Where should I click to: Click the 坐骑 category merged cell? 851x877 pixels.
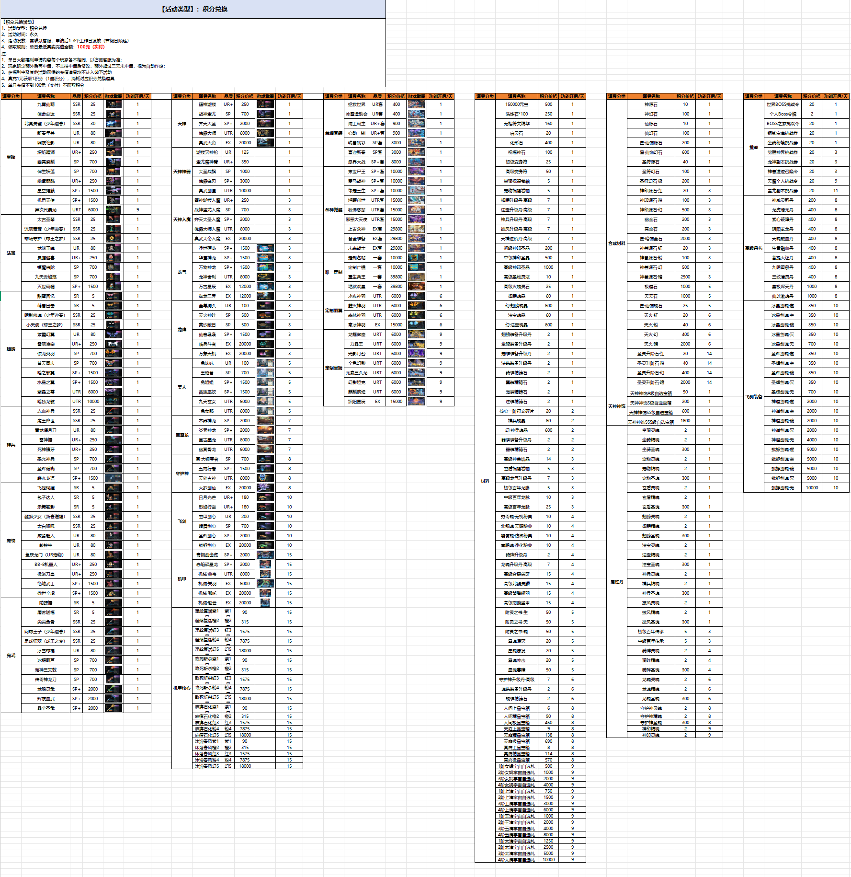11,157
